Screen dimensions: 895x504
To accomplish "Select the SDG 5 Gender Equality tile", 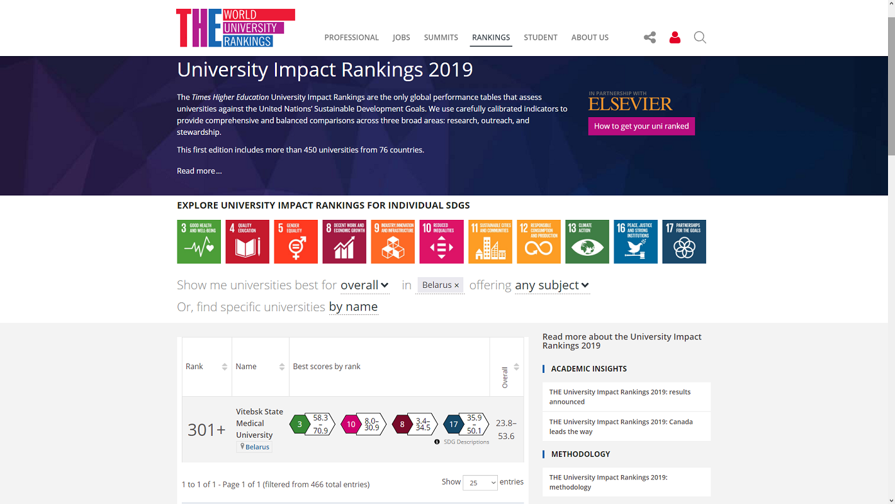I will point(296,241).
